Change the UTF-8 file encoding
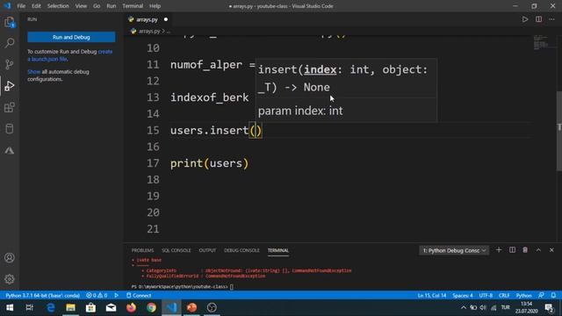Screen dimensions: 562x316 (x=486, y=296)
